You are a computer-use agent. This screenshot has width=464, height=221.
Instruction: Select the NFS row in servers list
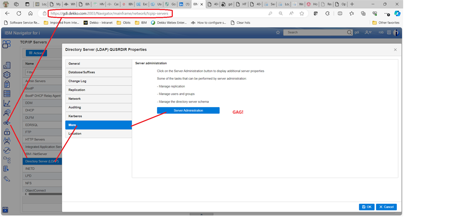click(x=42, y=183)
